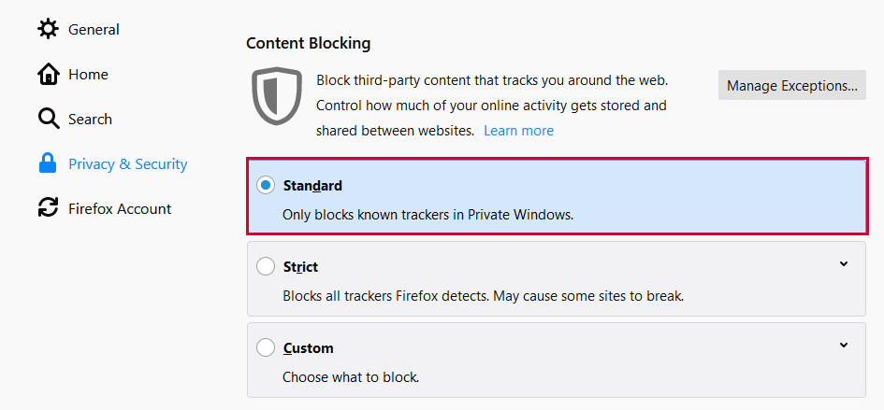Screen dimensions: 884x410
Task: Expand the Strict option details chevron
Action: (x=844, y=264)
